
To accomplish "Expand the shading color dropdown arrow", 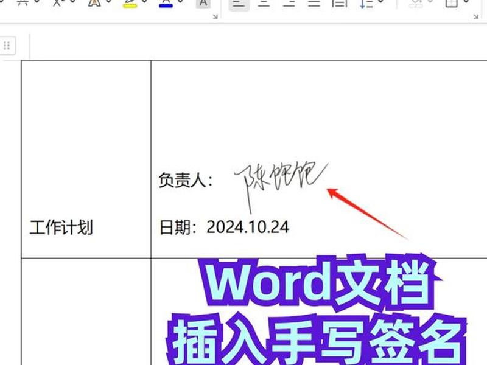I will point(431,2).
